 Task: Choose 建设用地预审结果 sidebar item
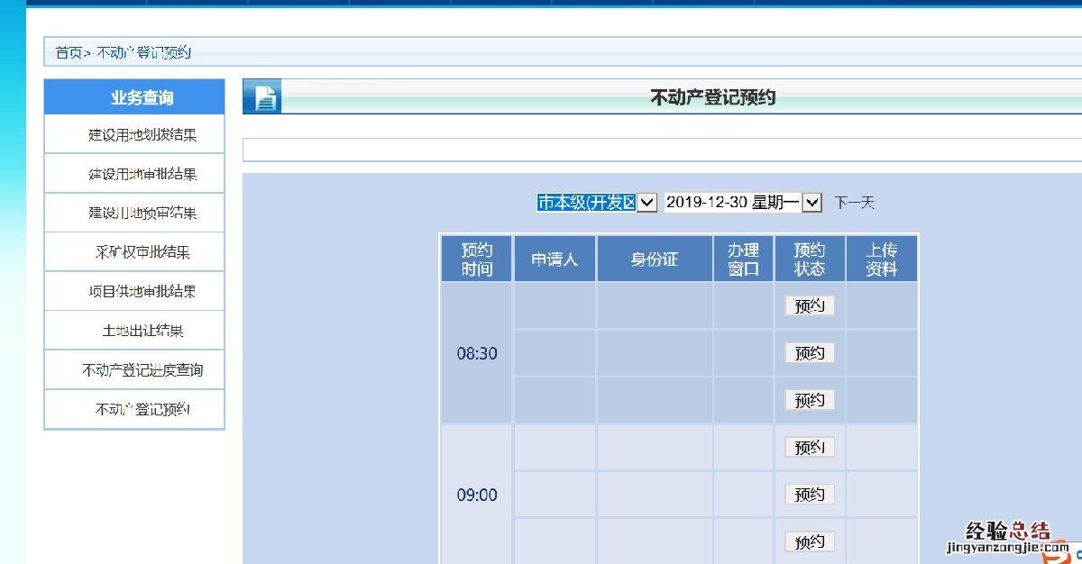pos(142,214)
